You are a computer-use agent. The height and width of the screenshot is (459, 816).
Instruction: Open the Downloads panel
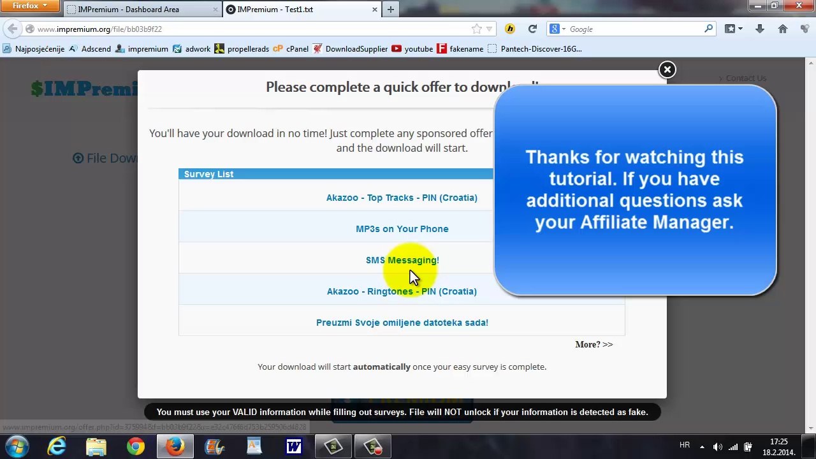759,29
